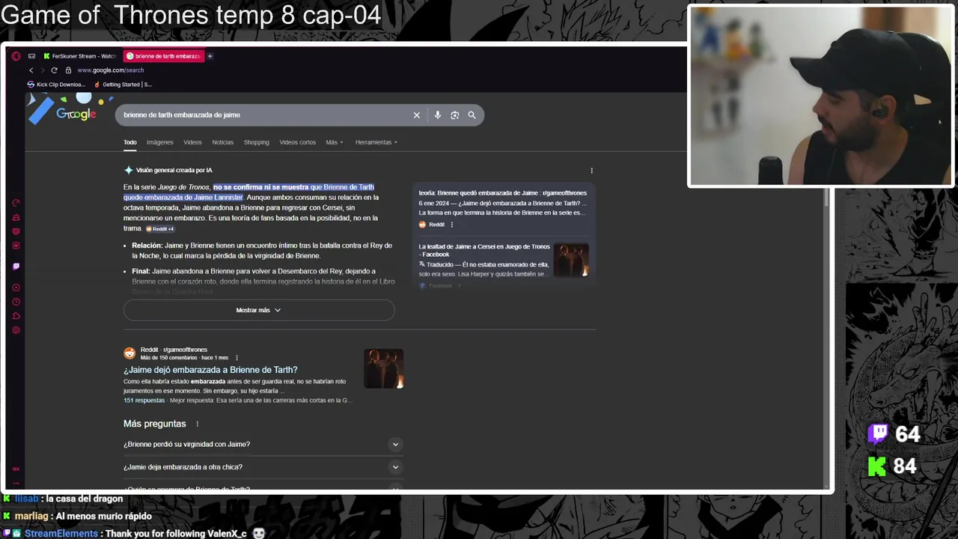
Task: Click the Reddit result avatar icon
Action: 129,353
